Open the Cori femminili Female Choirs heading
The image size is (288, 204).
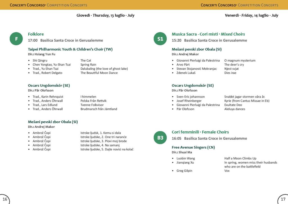[x=200, y=132]
